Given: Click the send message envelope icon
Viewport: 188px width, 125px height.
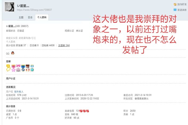Looking at the screenshot, I should click(175, 10).
